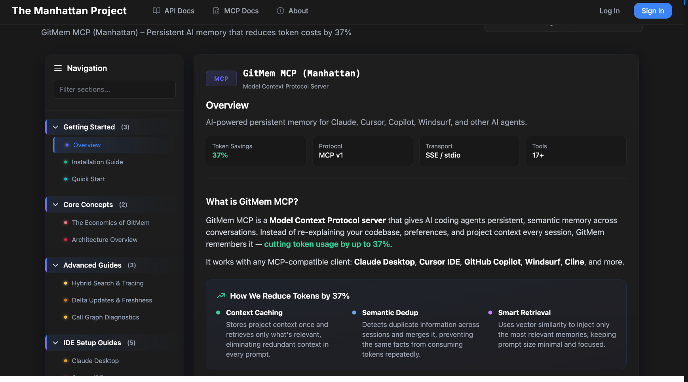Click the MCP Docs file icon
This screenshot has height=382, width=688.
pos(216,11)
